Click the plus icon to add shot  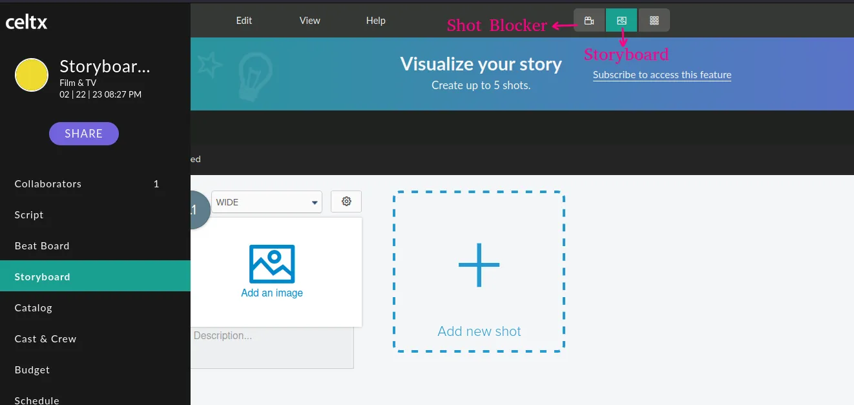click(x=479, y=265)
